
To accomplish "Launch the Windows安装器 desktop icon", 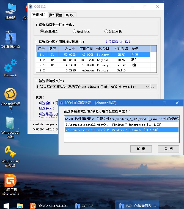I will coord(10,128).
